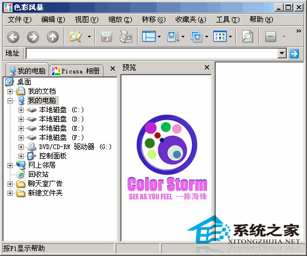The image size is (307, 256).
Task: Expand the 网上邻居 node
Action: coord(10,166)
